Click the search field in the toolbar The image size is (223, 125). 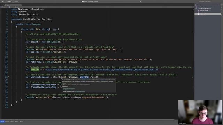coord(205,2)
